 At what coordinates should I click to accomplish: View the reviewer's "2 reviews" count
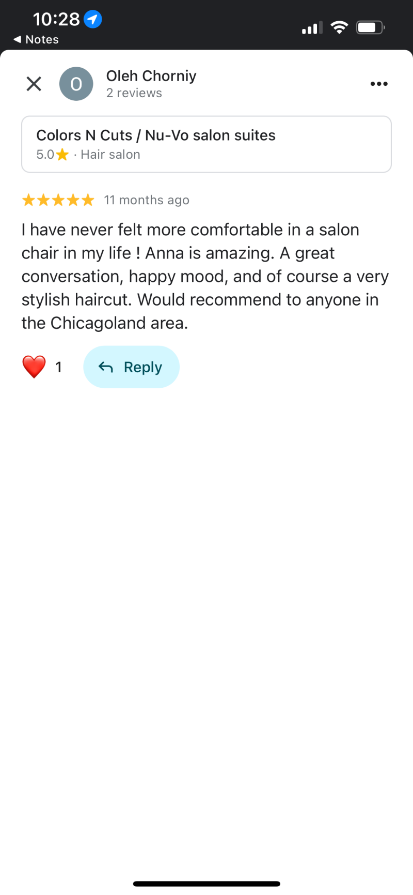tap(134, 93)
